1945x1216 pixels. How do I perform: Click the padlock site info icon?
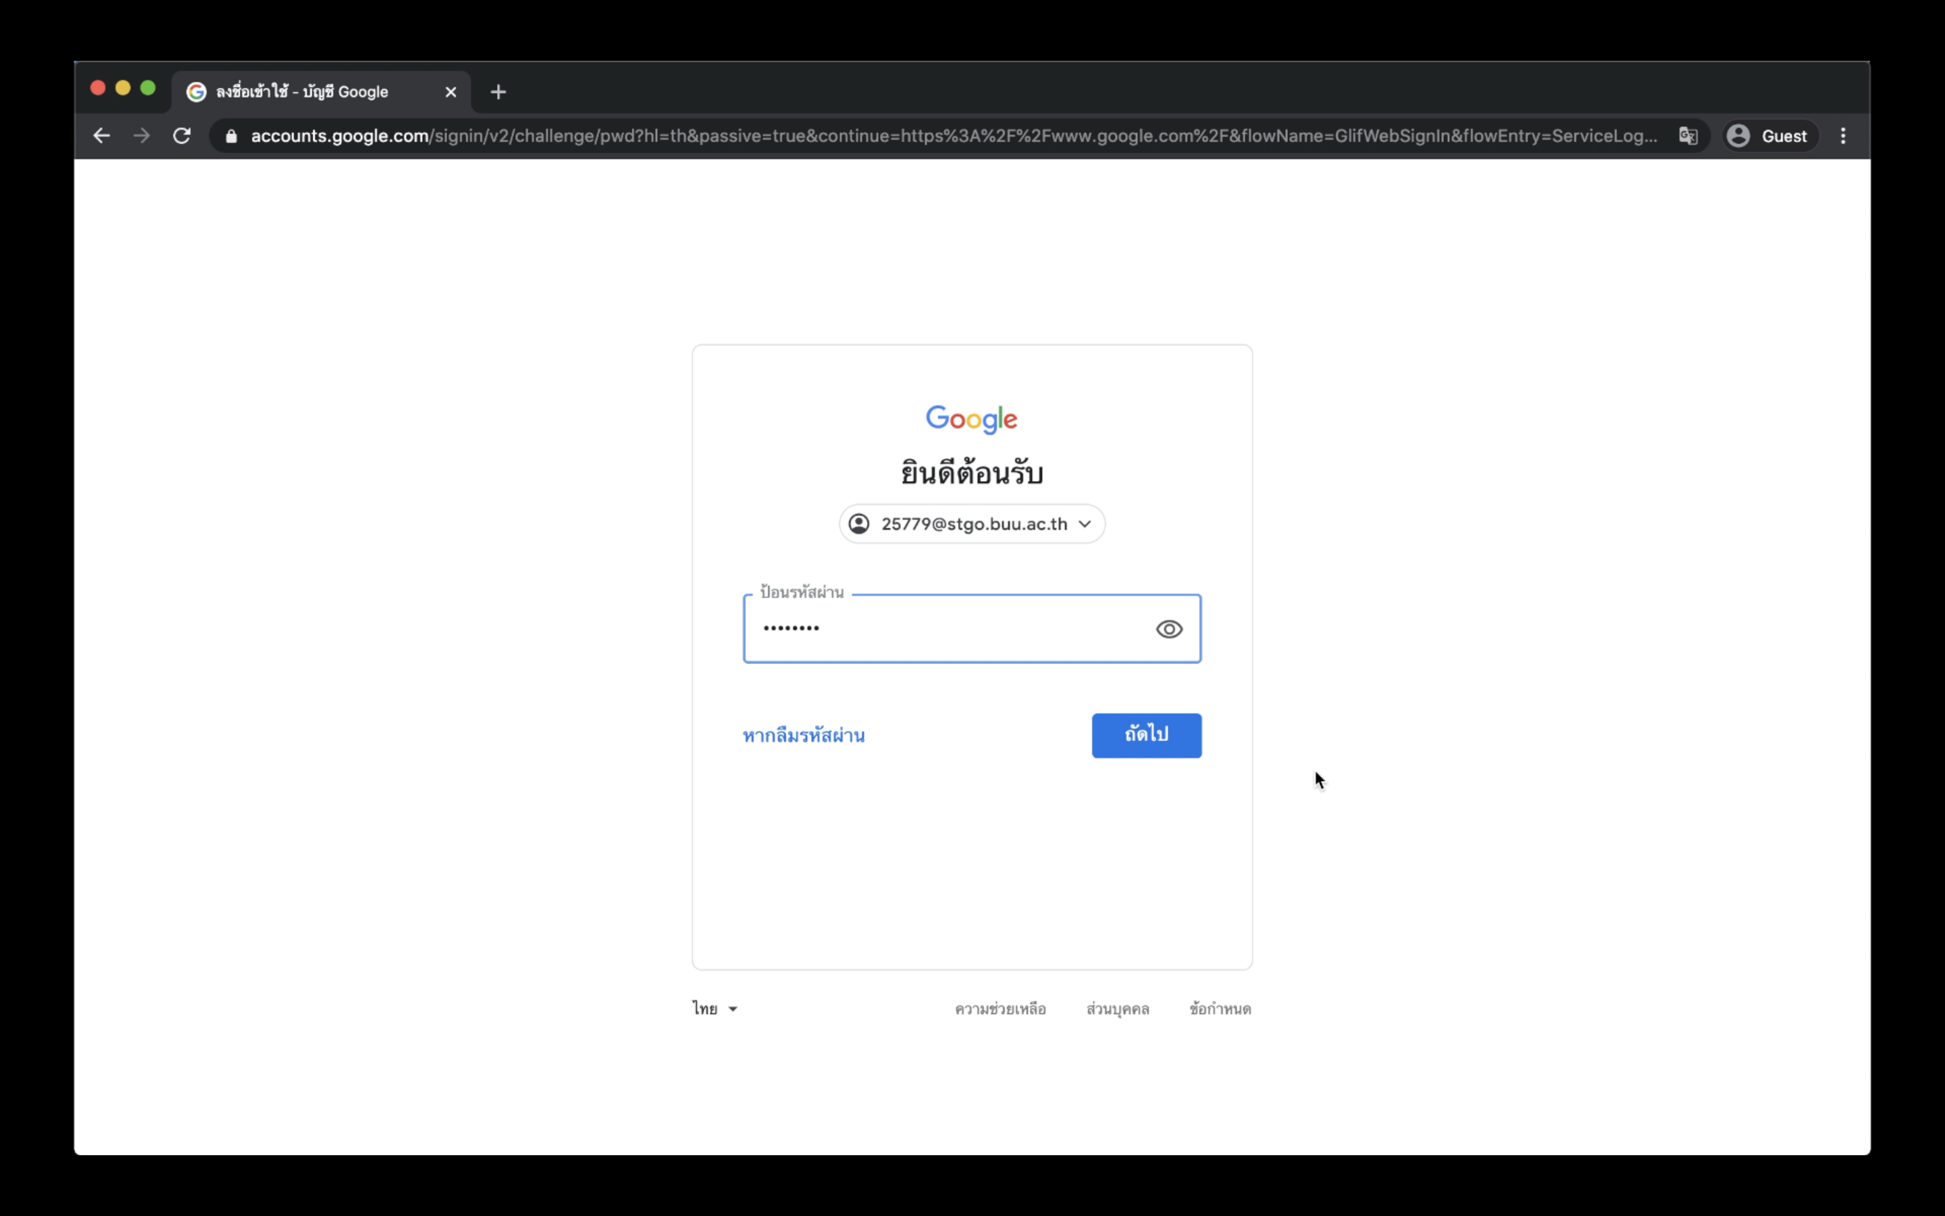232,136
